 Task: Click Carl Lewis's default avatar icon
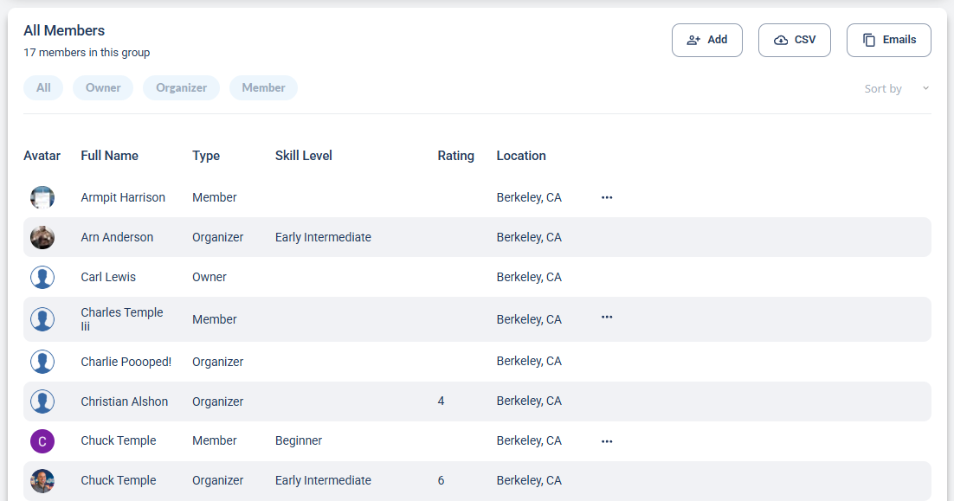coord(42,277)
